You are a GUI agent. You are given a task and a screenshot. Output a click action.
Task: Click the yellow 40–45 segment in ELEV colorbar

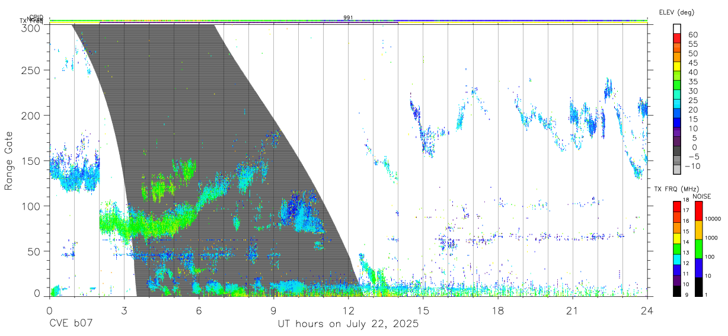point(677,67)
